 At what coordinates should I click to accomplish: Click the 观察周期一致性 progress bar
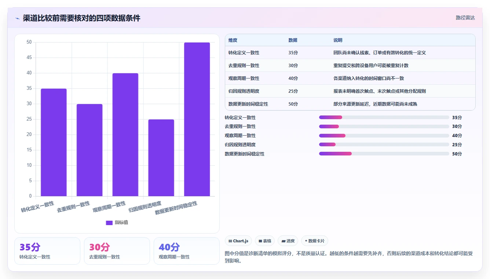384,136
